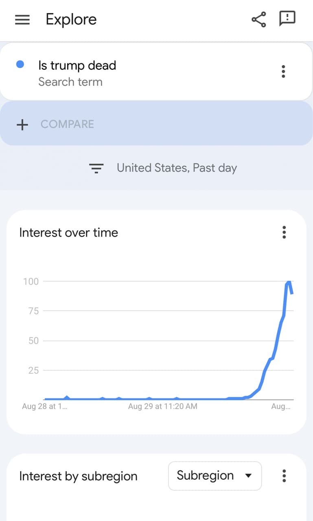This screenshot has height=521, width=313.
Task: Open the filter icon near United States
Action: pyautogui.click(x=96, y=168)
